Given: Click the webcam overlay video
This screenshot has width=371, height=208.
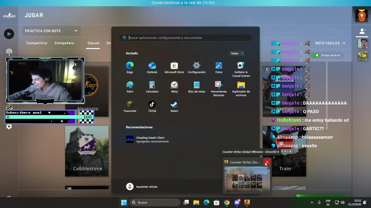Looking at the screenshot, I should click(x=45, y=80).
